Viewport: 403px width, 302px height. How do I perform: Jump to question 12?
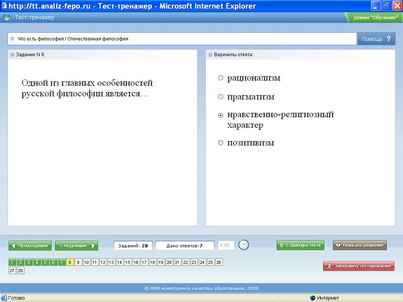tap(103, 262)
